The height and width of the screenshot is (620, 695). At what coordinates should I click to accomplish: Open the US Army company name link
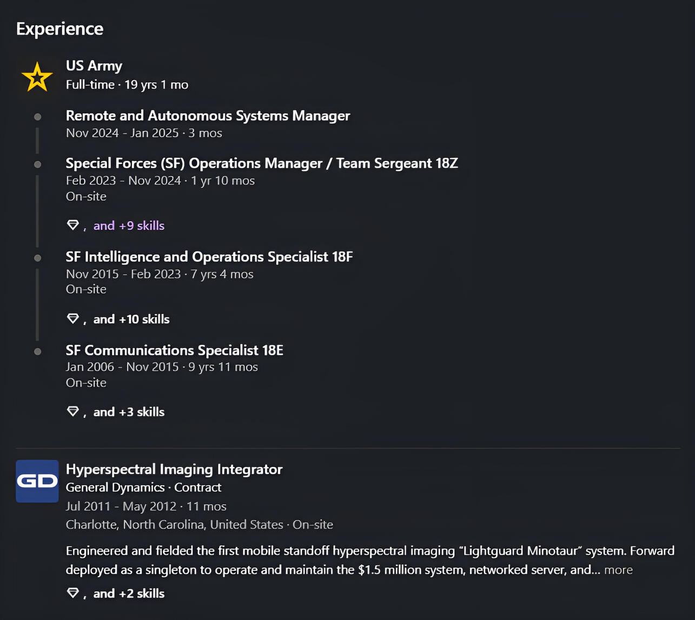pos(94,65)
